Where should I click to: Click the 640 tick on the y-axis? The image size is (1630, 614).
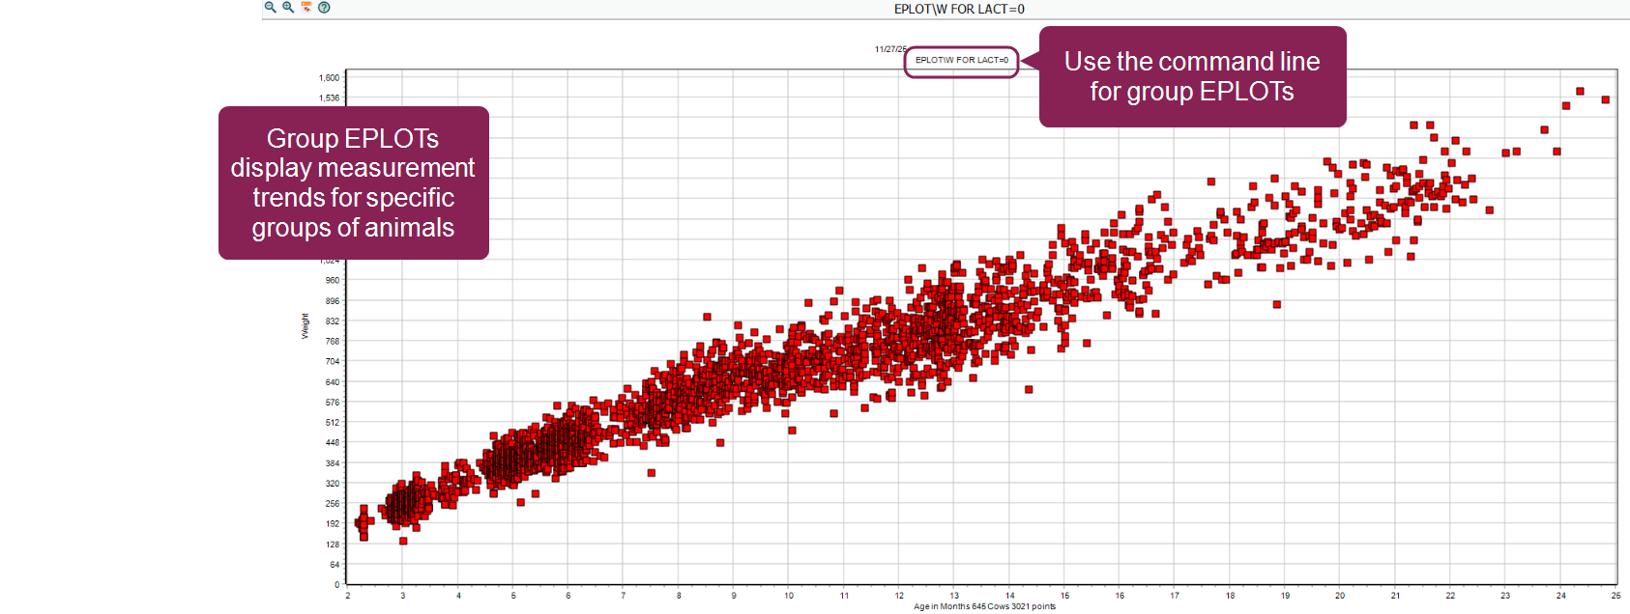[x=332, y=382]
